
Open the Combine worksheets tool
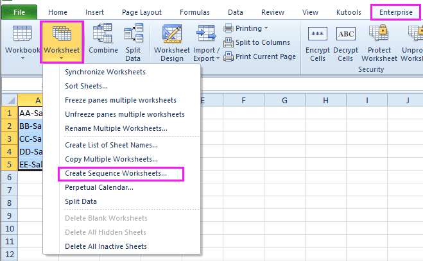[x=103, y=33]
